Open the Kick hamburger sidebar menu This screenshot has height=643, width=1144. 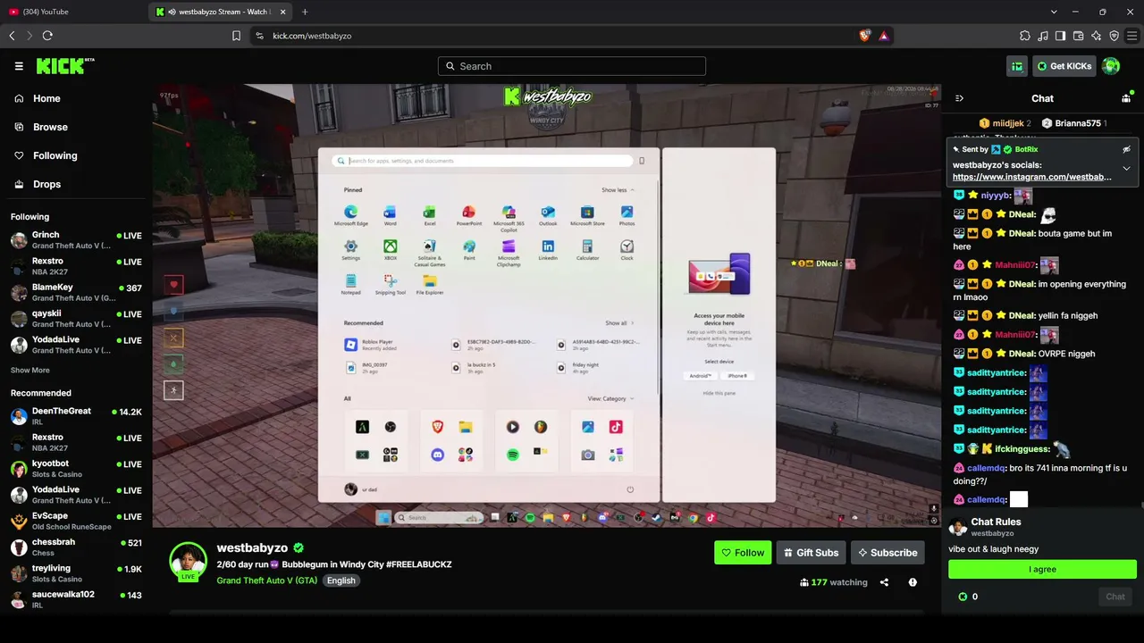pyautogui.click(x=19, y=66)
